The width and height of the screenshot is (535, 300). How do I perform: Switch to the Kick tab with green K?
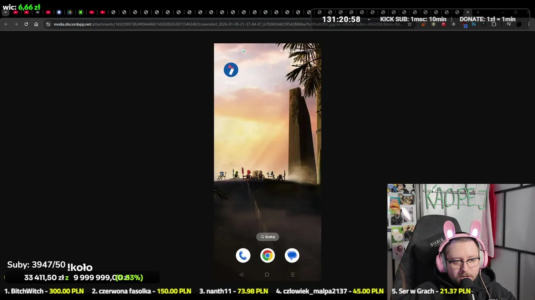pyautogui.click(x=81, y=12)
